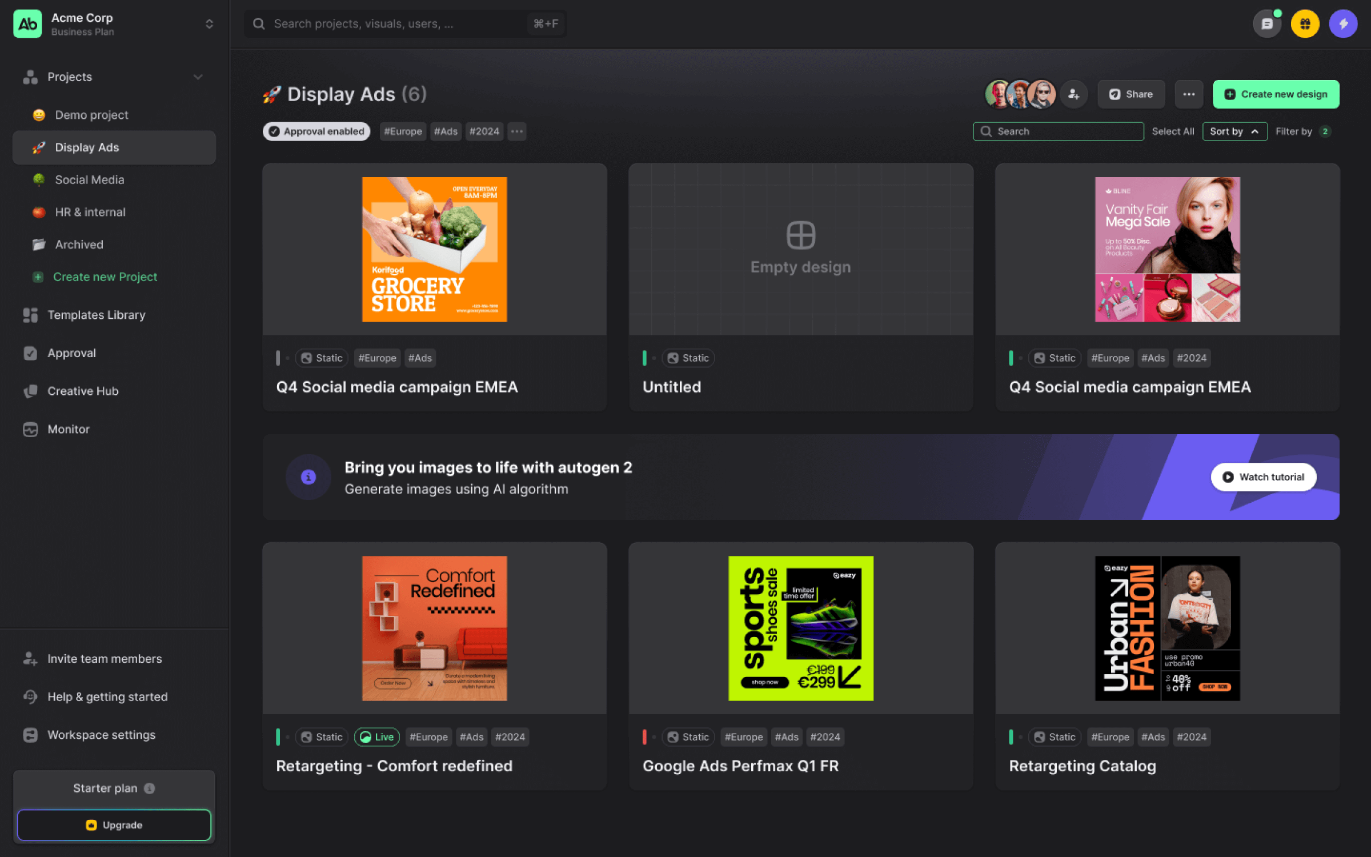Click the Create new design button
The height and width of the screenshot is (857, 1371).
click(1276, 94)
